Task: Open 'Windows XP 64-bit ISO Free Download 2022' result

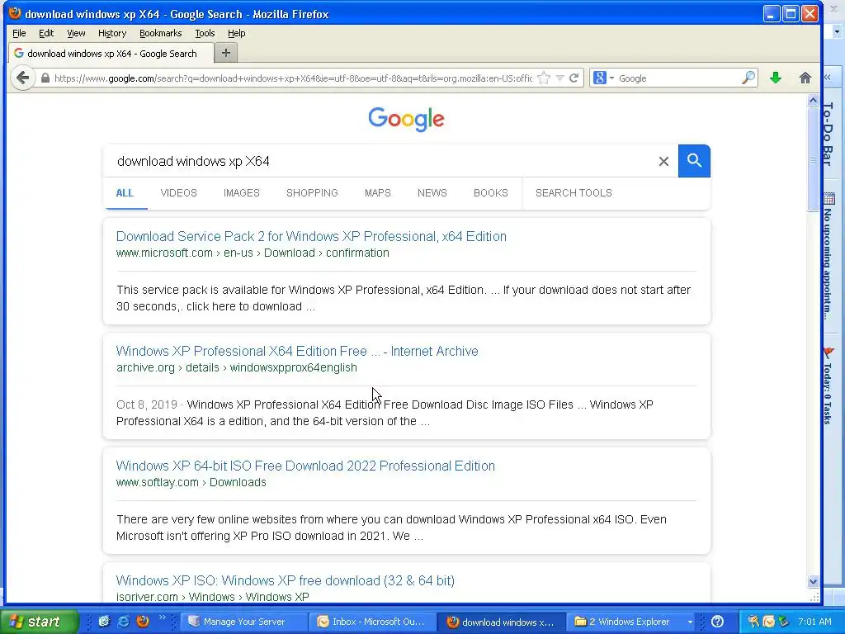Action: [x=305, y=466]
